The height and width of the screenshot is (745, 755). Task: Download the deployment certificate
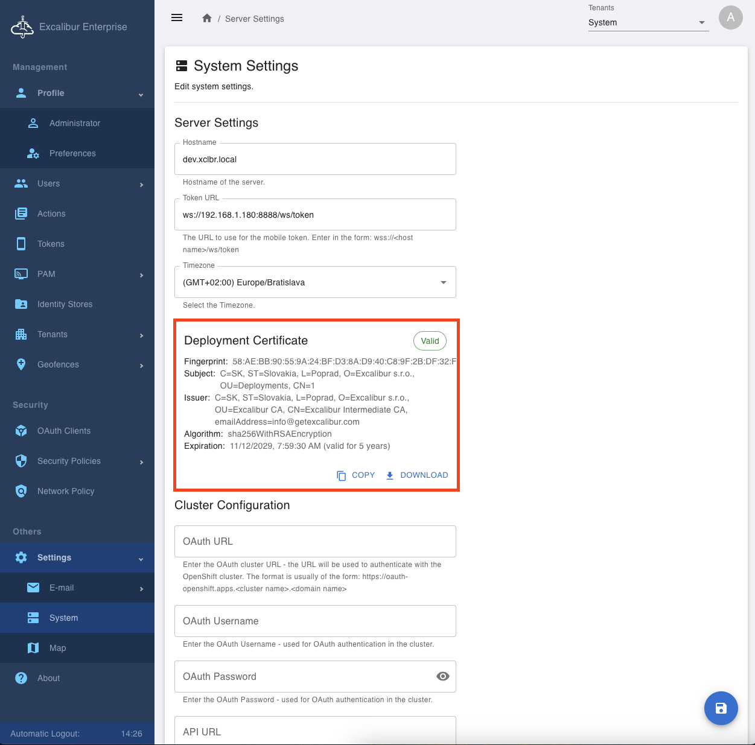tap(417, 475)
